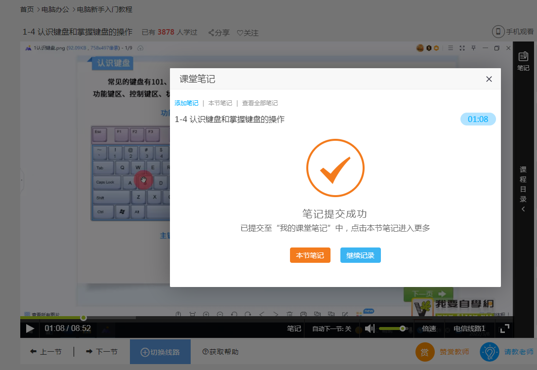Viewport: 537px width, 370px height.
Task: Click the 01:08 timestamp badge
Action: tap(478, 119)
